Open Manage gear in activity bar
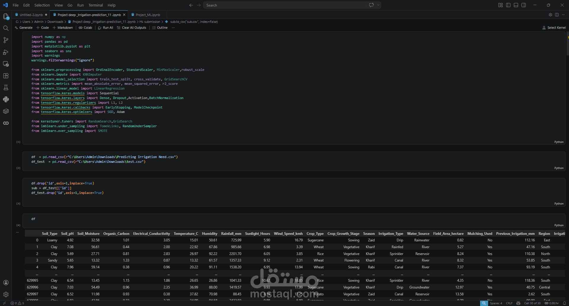This screenshot has width=569, height=306. click(6, 294)
